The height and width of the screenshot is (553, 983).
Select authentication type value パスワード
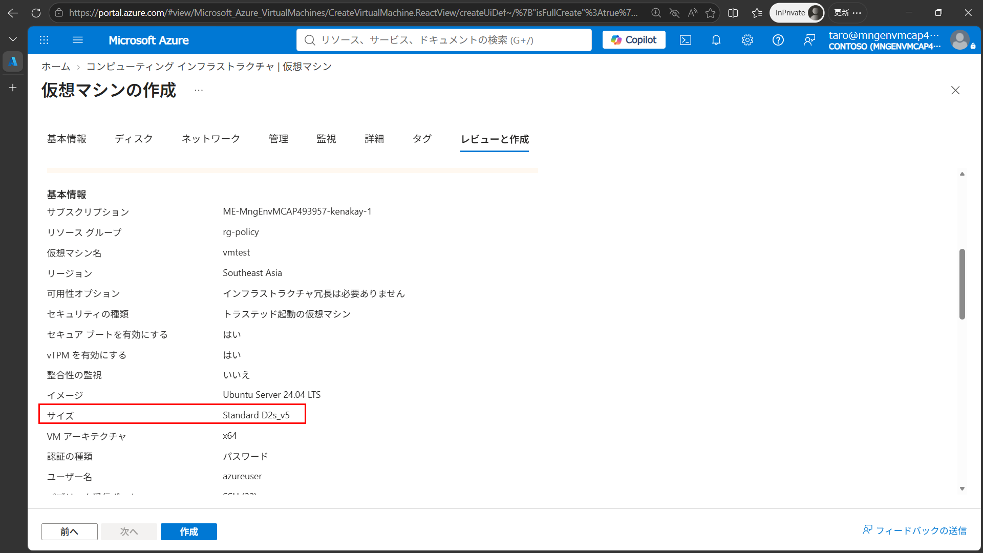(x=245, y=456)
